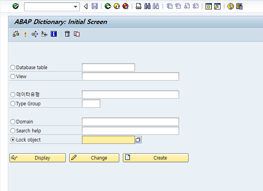Click the Create button
This screenshot has height=191, width=263.
click(156, 158)
